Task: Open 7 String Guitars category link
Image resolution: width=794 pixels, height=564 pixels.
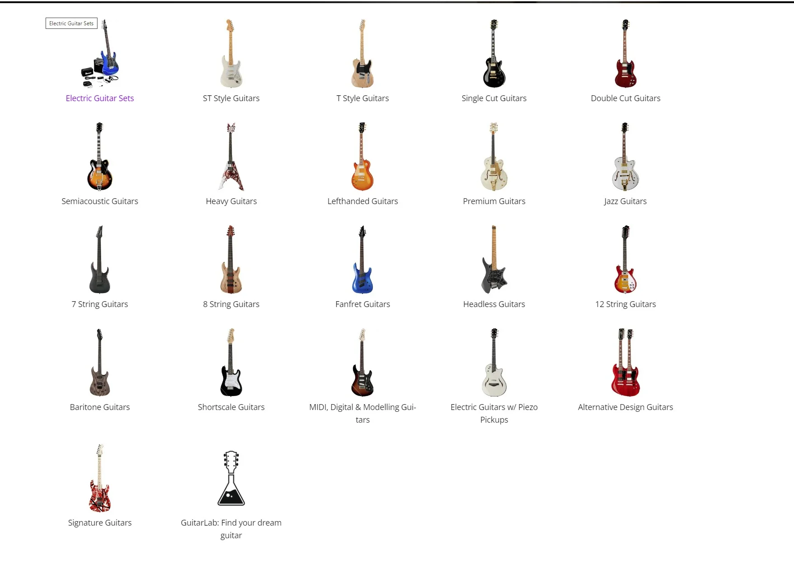Action: (100, 304)
